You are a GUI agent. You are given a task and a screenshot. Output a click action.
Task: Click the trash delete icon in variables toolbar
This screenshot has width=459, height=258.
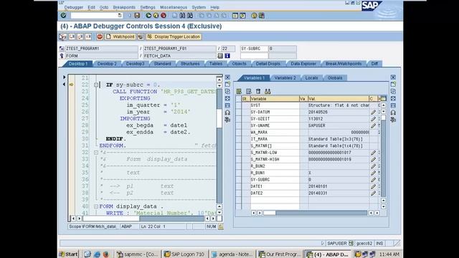point(258,91)
